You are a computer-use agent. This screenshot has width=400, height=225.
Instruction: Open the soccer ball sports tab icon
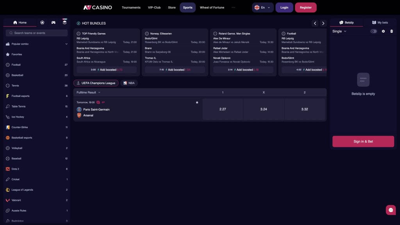pyautogui.click(x=42, y=22)
